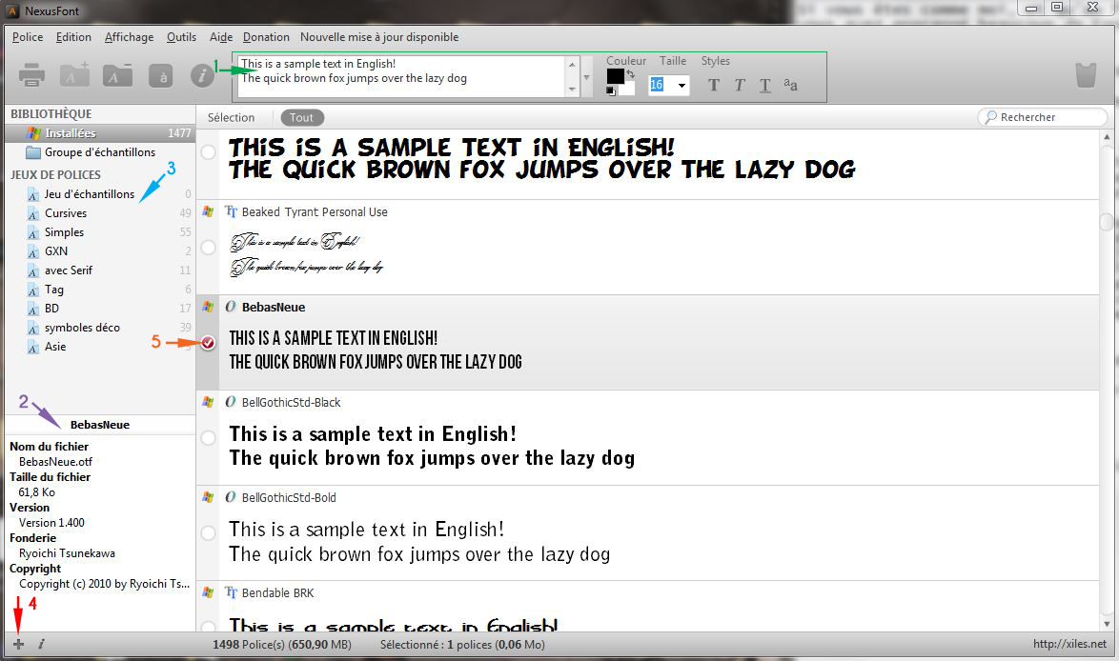The image size is (1119, 661).
Task: Open the Aide menu
Action: tap(221, 37)
